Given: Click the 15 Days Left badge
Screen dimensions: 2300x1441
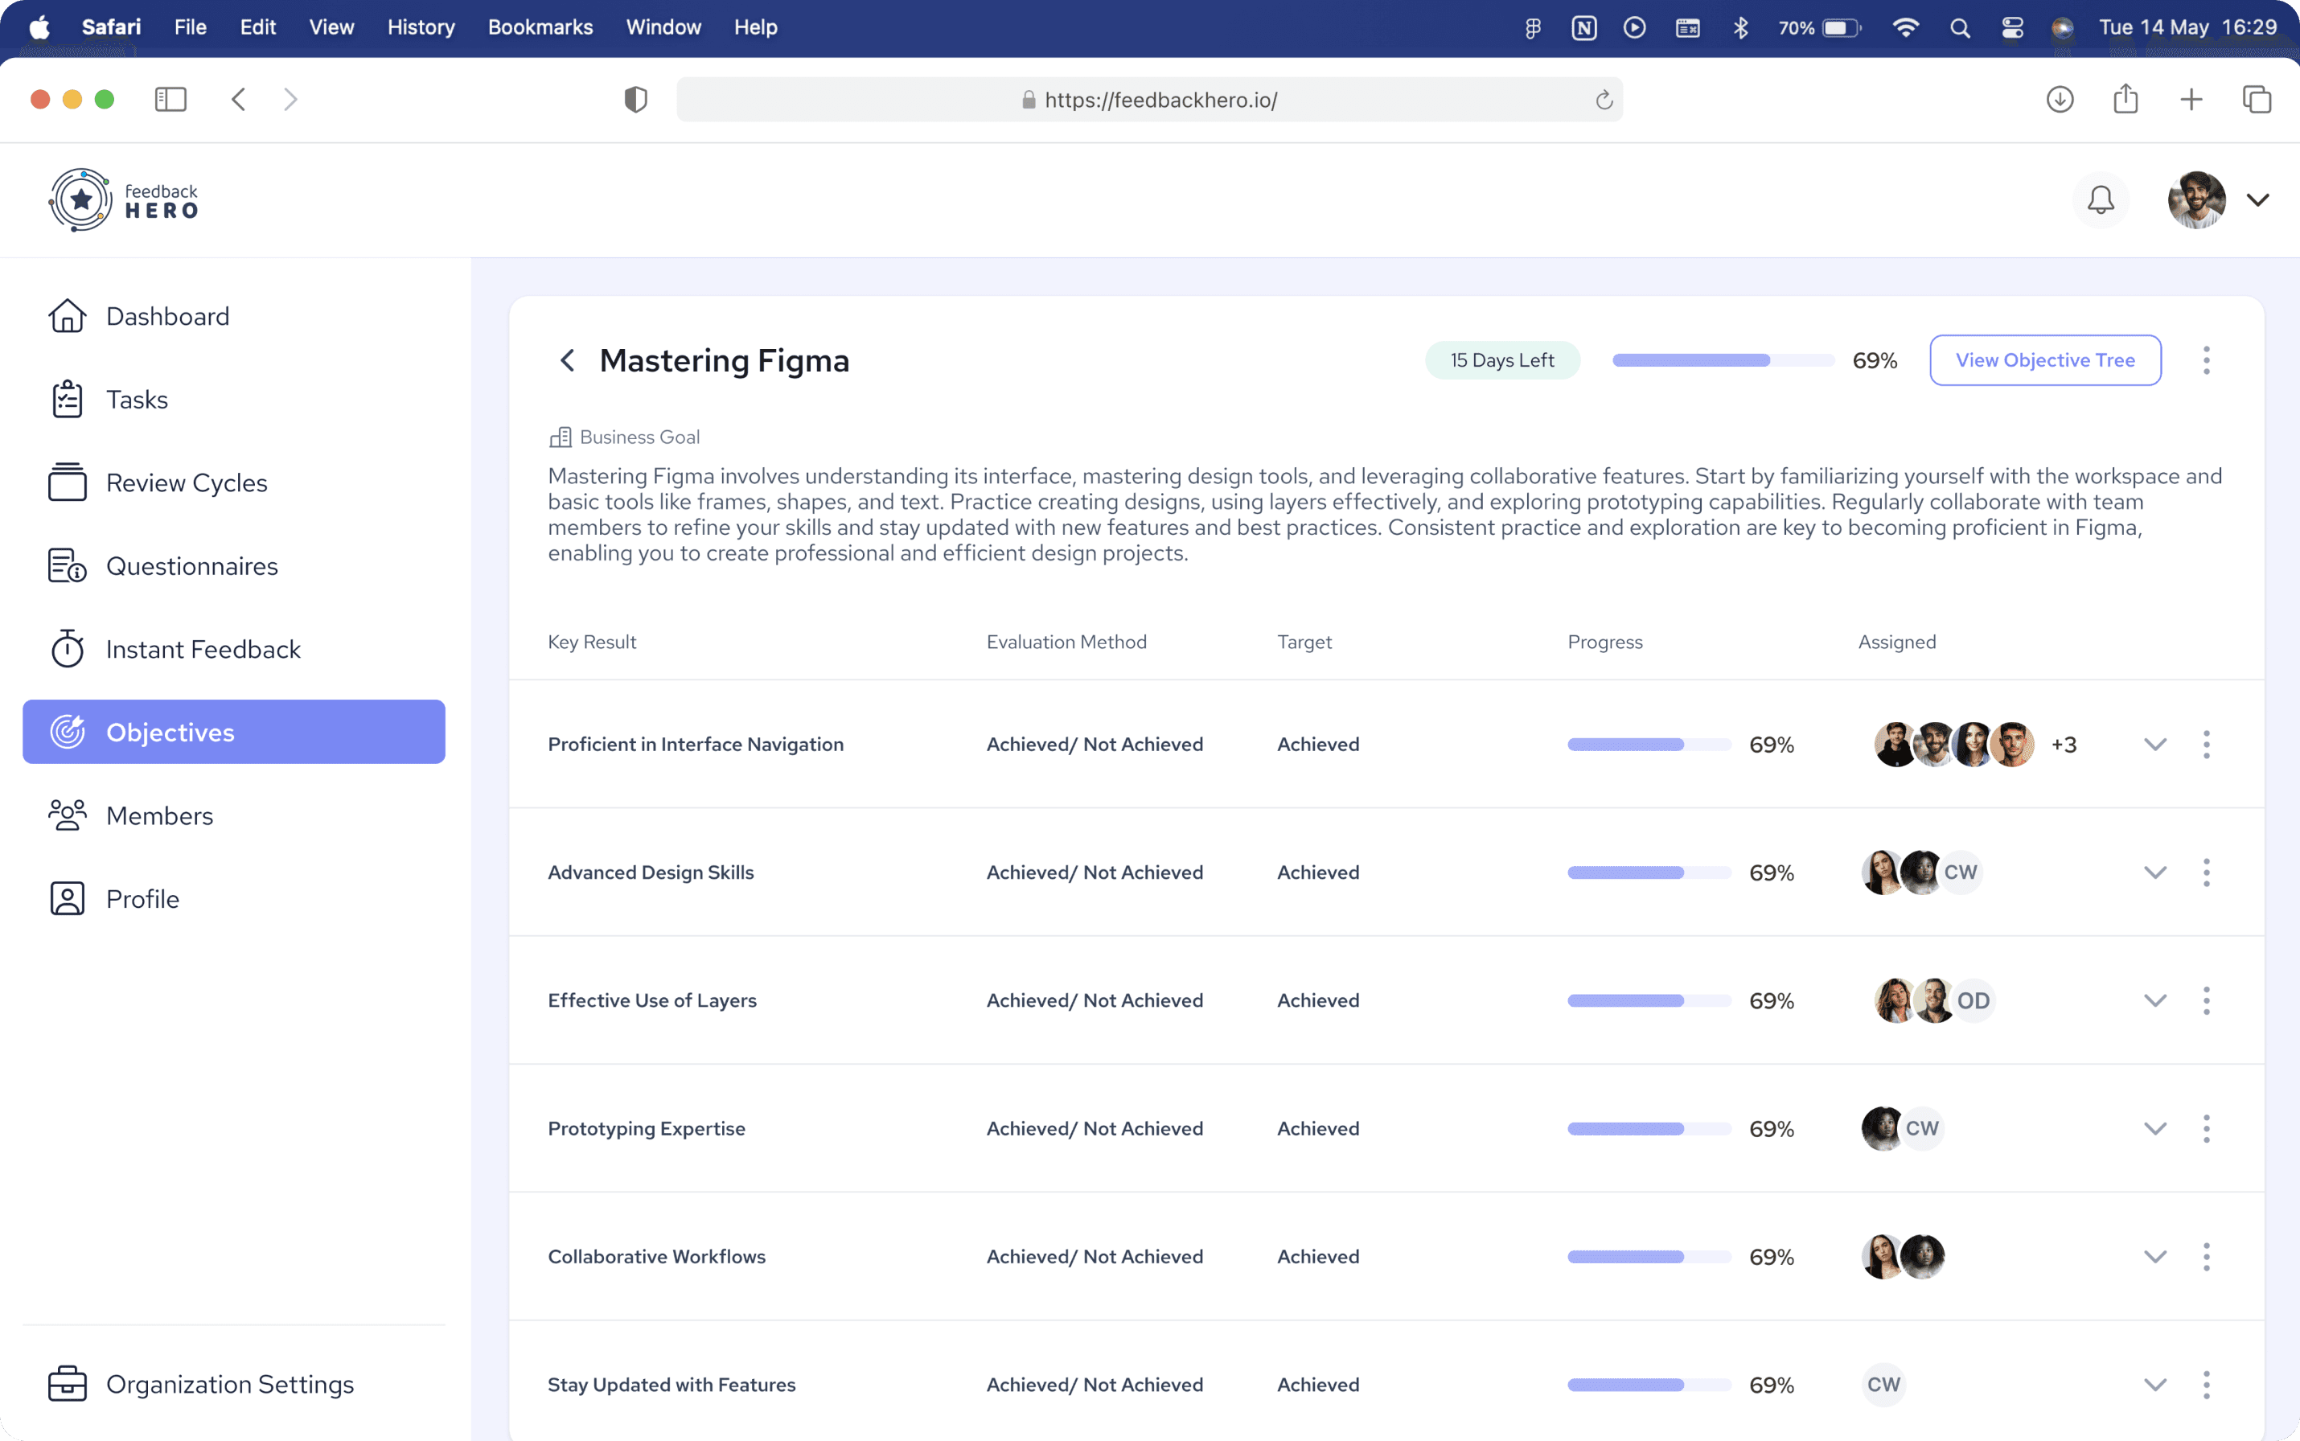Looking at the screenshot, I should [x=1502, y=360].
